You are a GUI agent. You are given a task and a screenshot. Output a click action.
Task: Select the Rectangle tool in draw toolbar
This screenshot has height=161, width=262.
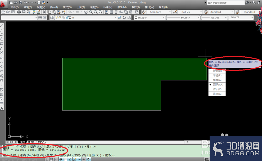pos(2,44)
